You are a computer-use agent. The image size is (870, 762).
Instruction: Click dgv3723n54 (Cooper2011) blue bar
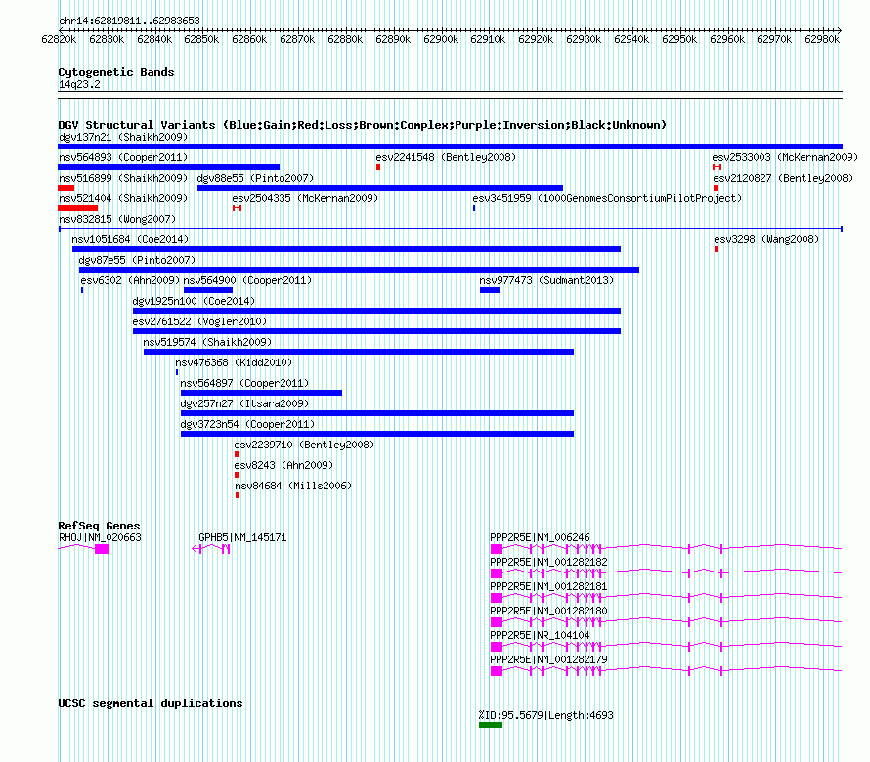point(377,434)
